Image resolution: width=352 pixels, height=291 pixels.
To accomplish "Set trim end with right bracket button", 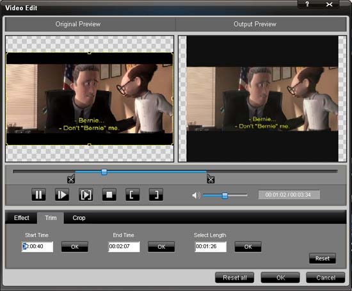I will point(156,194).
